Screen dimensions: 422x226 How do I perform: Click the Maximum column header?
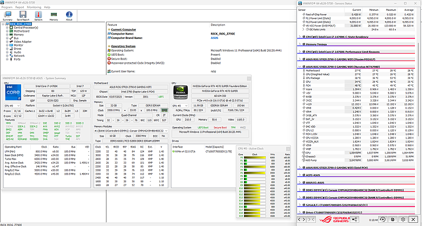[391, 10]
